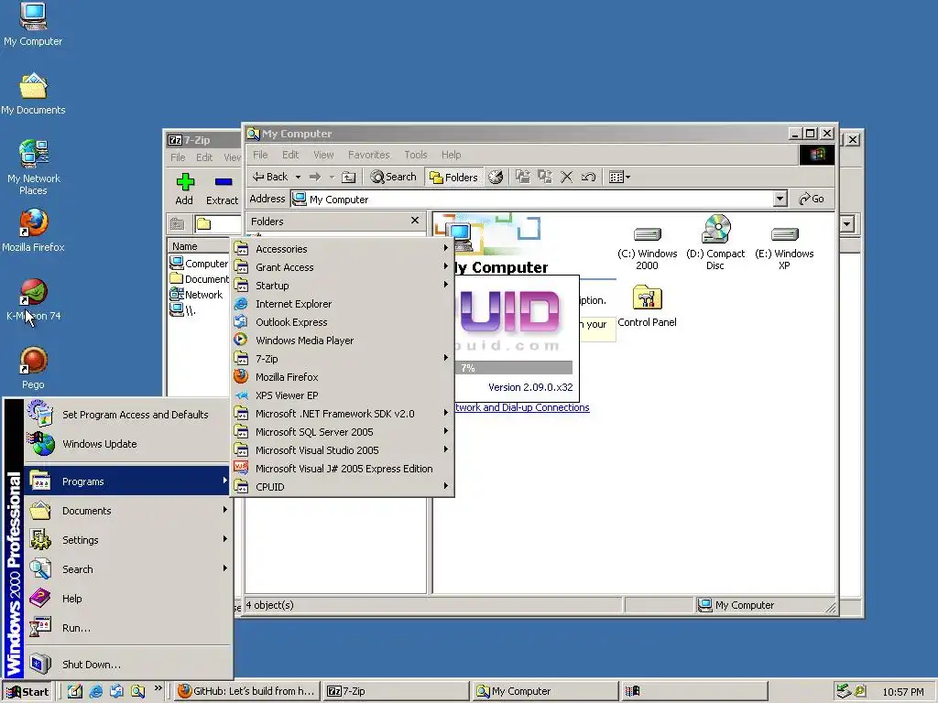Click the system tray clock
This screenshot has height=703, width=938.
(x=902, y=692)
